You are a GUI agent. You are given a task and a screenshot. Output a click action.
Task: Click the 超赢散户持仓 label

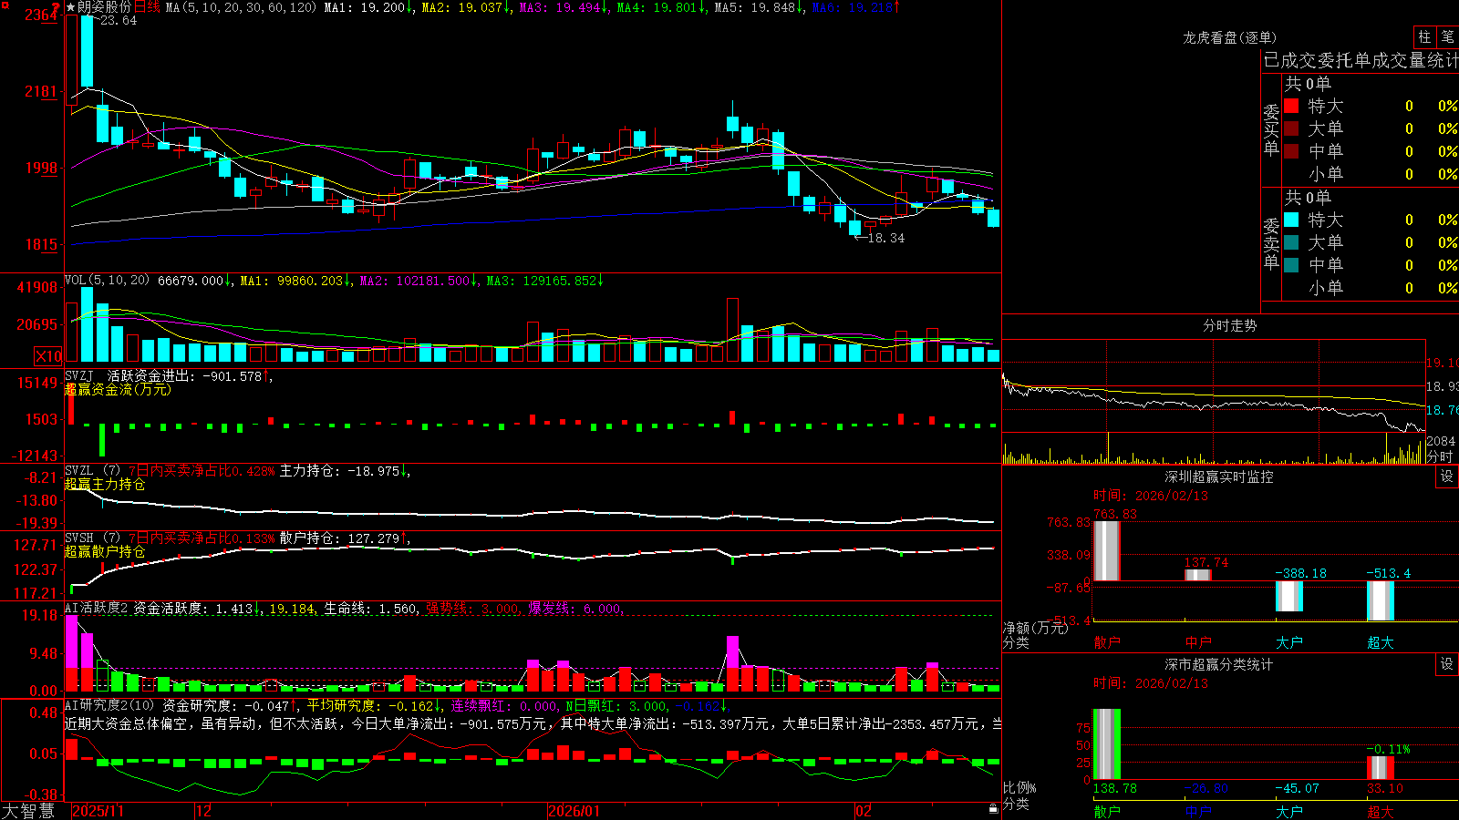[x=105, y=551]
